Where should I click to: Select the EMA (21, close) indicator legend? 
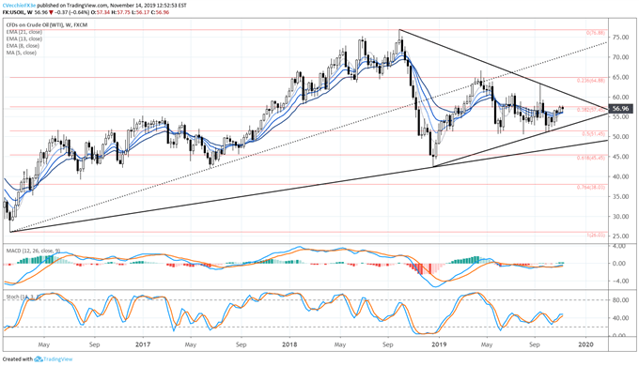click(x=24, y=32)
